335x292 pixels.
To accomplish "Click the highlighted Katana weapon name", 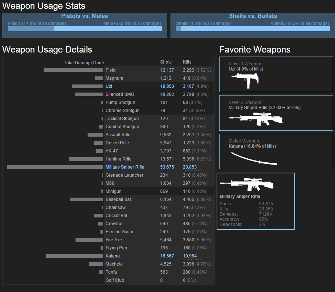I will pos(113,256).
